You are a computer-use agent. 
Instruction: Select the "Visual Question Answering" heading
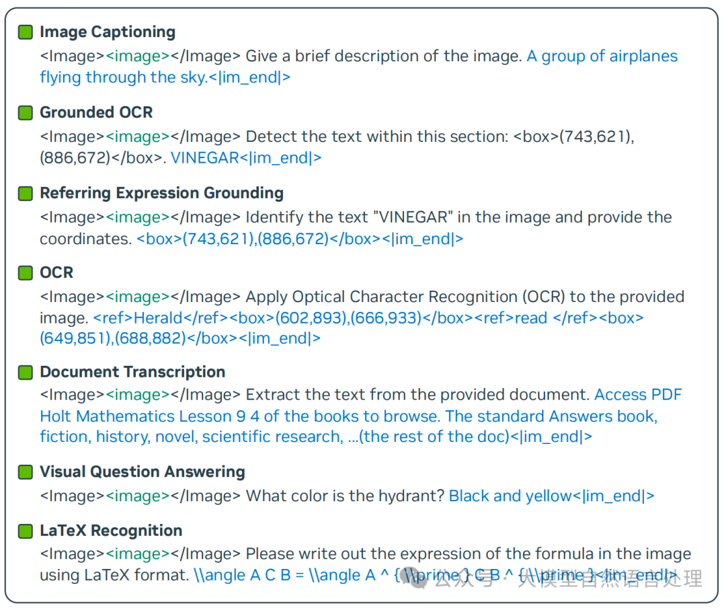(x=143, y=472)
